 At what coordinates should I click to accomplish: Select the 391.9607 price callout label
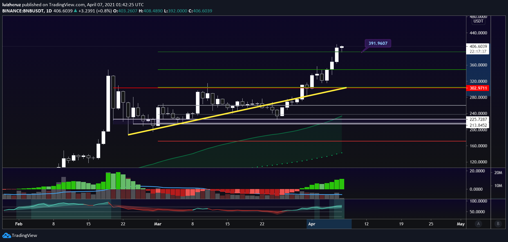[378, 43]
